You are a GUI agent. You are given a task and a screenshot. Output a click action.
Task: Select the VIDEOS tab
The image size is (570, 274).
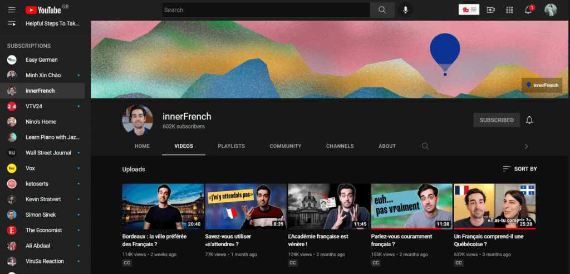[184, 146]
